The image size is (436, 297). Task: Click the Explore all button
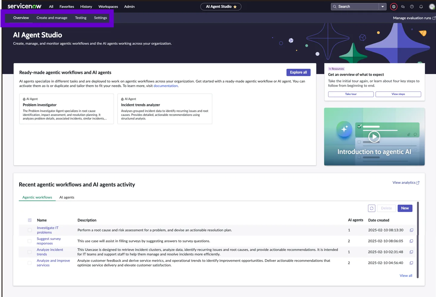pos(299,72)
